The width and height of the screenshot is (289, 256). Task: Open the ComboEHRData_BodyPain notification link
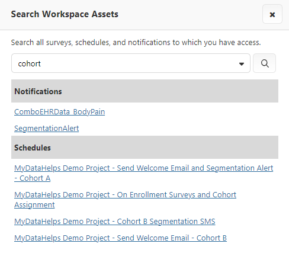(x=60, y=112)
